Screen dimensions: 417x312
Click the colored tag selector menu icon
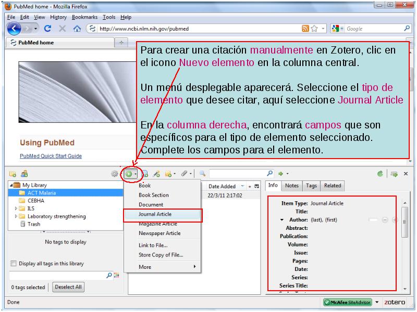[116, 275]
